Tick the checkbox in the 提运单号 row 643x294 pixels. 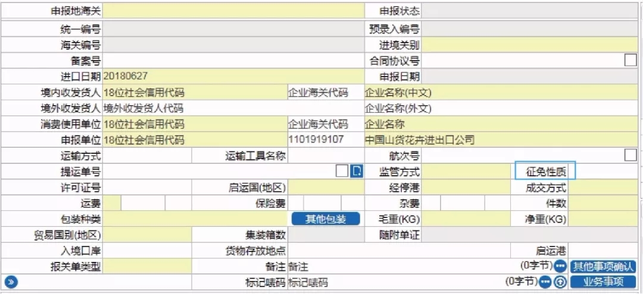(342, 171)
